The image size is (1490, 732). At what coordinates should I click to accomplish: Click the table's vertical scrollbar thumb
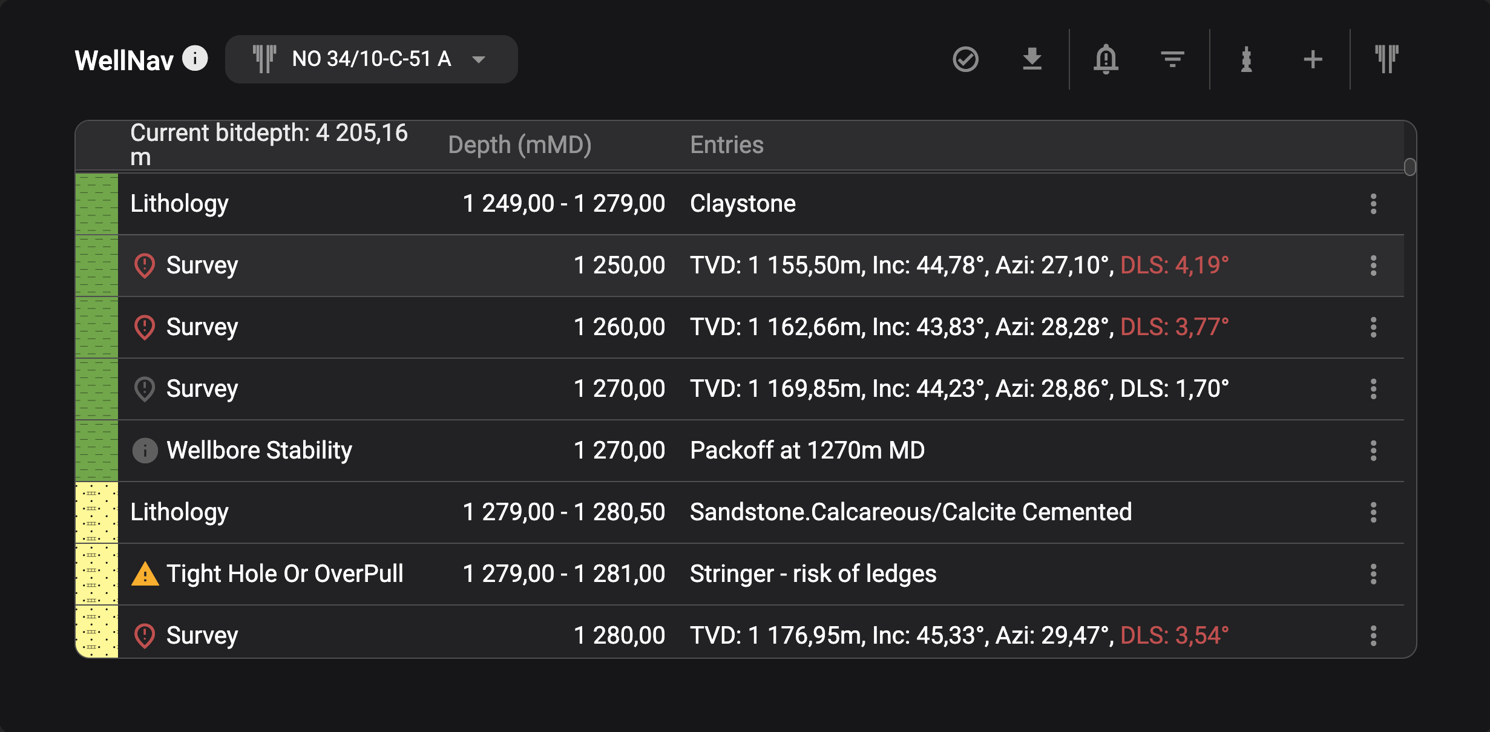tap(1410, 166)
